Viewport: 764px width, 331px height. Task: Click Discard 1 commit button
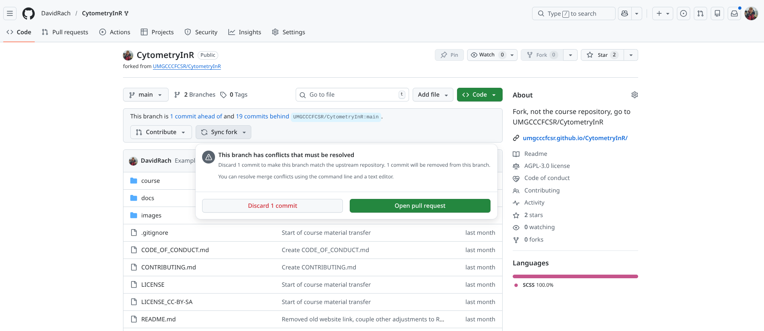click(x=272, y=206)
